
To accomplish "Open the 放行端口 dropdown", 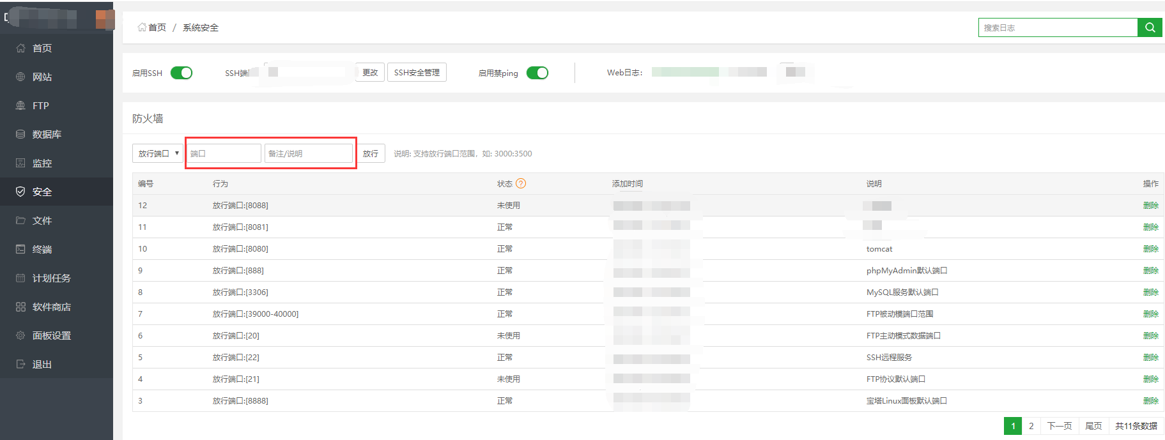I will (158, 153).
